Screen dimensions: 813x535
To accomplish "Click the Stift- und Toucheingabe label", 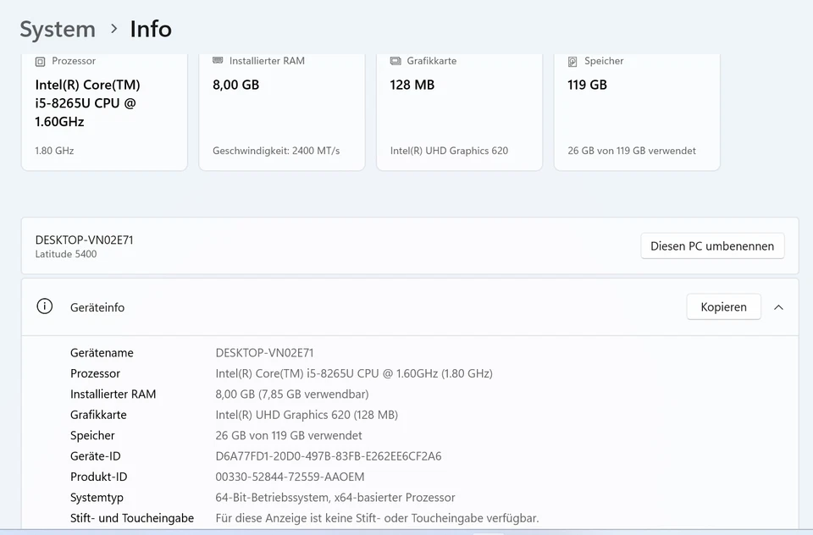I will pos(132,518).
